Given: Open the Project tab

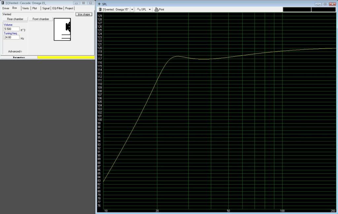Looking at the screenshot, I should 69,8.
